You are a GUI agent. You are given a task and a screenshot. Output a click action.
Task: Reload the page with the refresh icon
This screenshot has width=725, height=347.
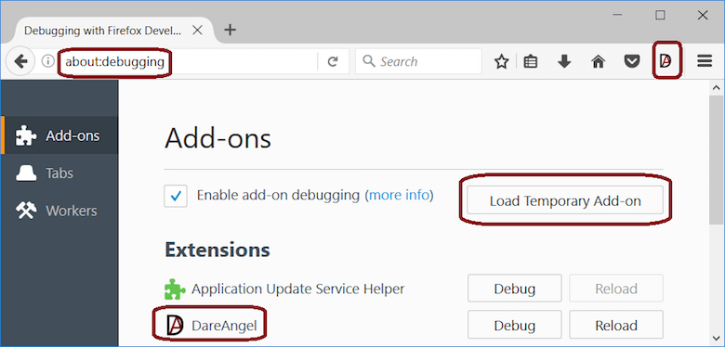click(333, 61)
